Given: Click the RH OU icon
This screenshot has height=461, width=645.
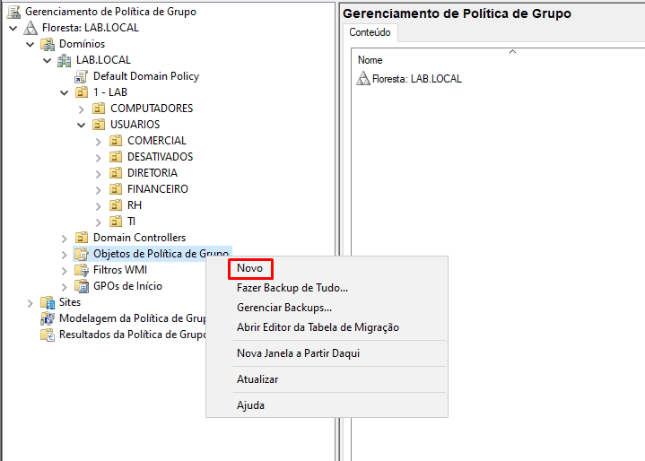Looking at the screenshot, I should pyautogui.click(x=116, y=204).
